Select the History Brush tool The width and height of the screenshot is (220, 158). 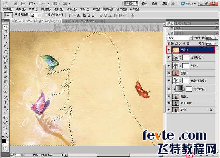(x=5, y=72)
